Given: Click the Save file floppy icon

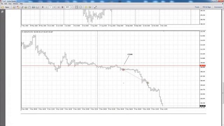Looking at the screenshot, I should click(x=29, y=7).
